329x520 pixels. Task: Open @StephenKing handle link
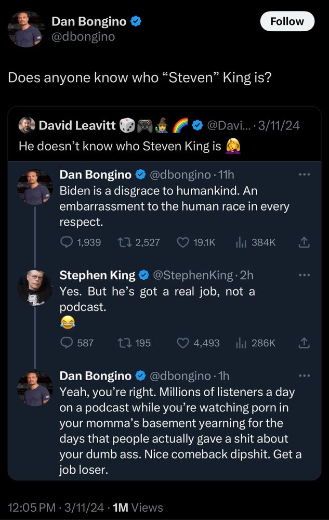(x=192, y=275)
